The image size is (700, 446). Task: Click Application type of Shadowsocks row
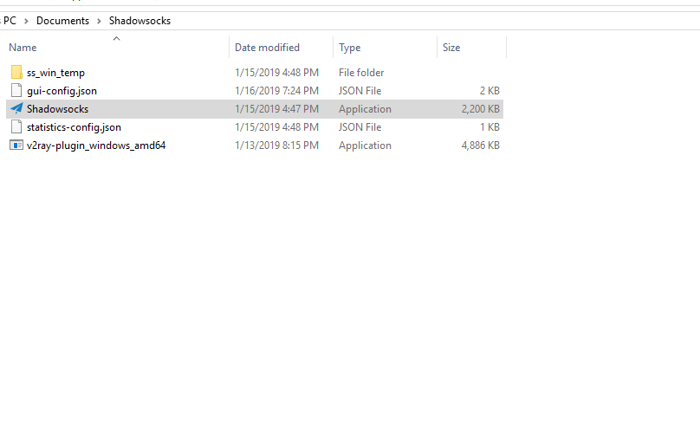tap(365, 109)
